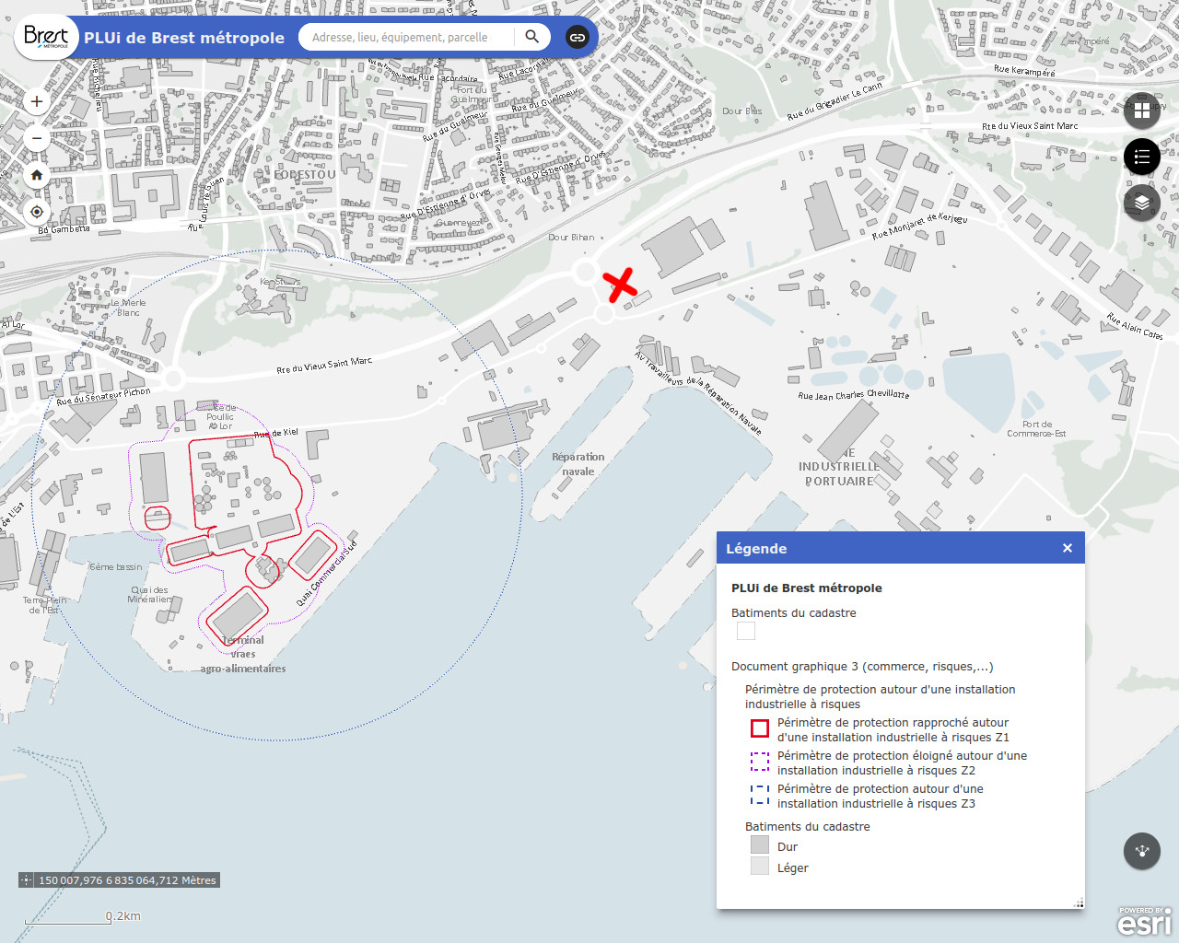Open the basemap gallery grid widget

point(1142,111)
